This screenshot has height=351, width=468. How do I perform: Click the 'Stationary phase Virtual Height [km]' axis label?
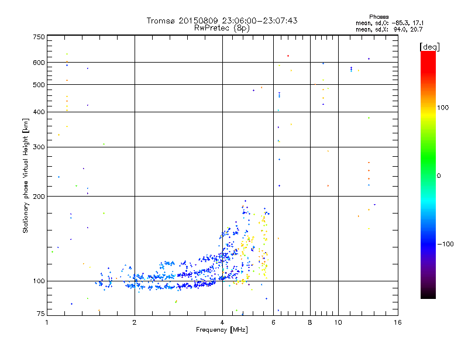click(x=26, y=176)
